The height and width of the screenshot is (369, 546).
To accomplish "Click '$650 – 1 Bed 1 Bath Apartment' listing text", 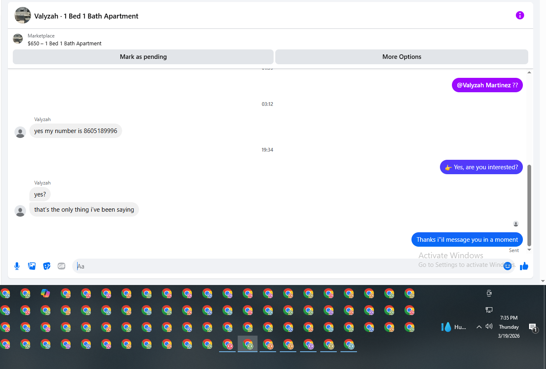I will click(64, 43).
